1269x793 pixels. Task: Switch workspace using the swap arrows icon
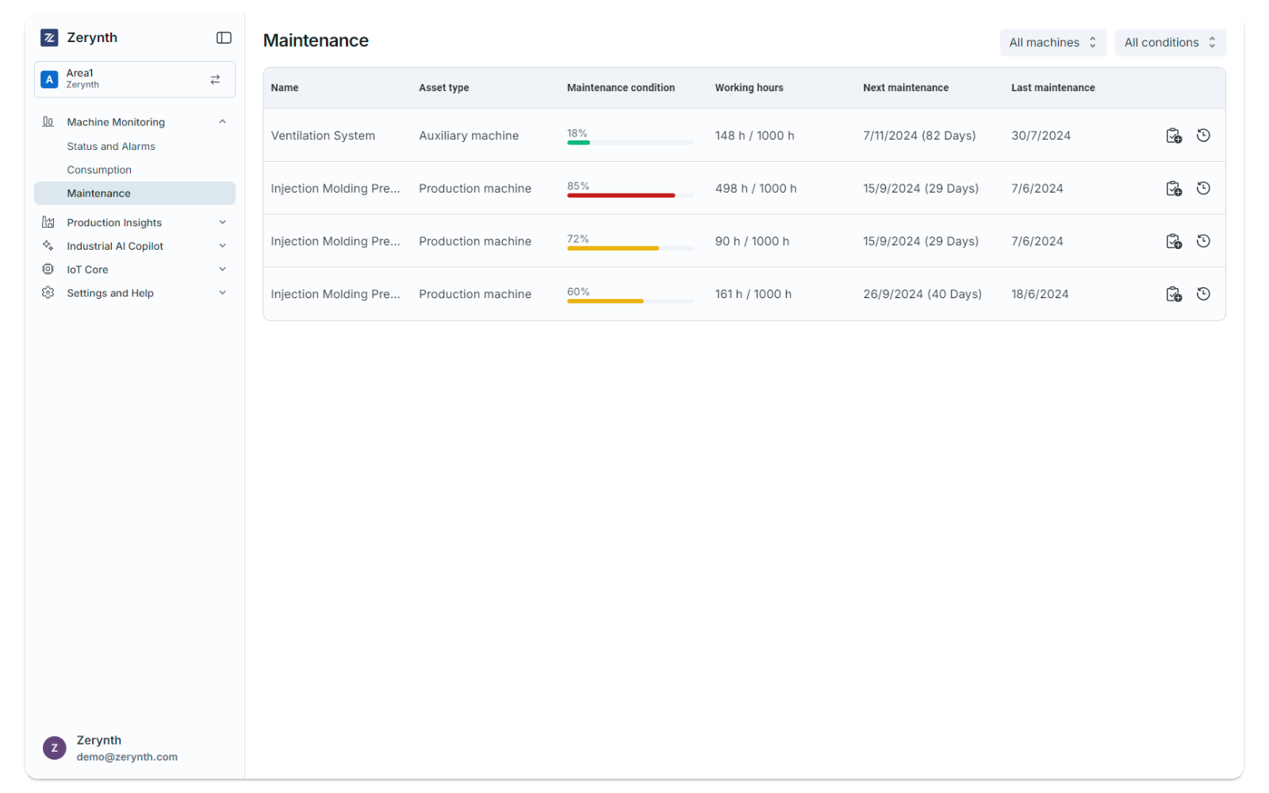click(x=215, y=79)
